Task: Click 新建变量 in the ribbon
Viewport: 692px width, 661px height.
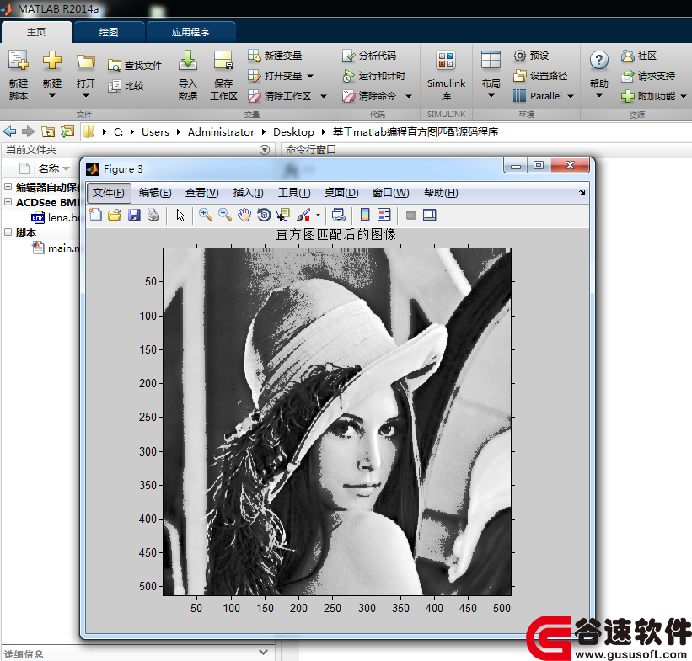Action: click(275, 56)
